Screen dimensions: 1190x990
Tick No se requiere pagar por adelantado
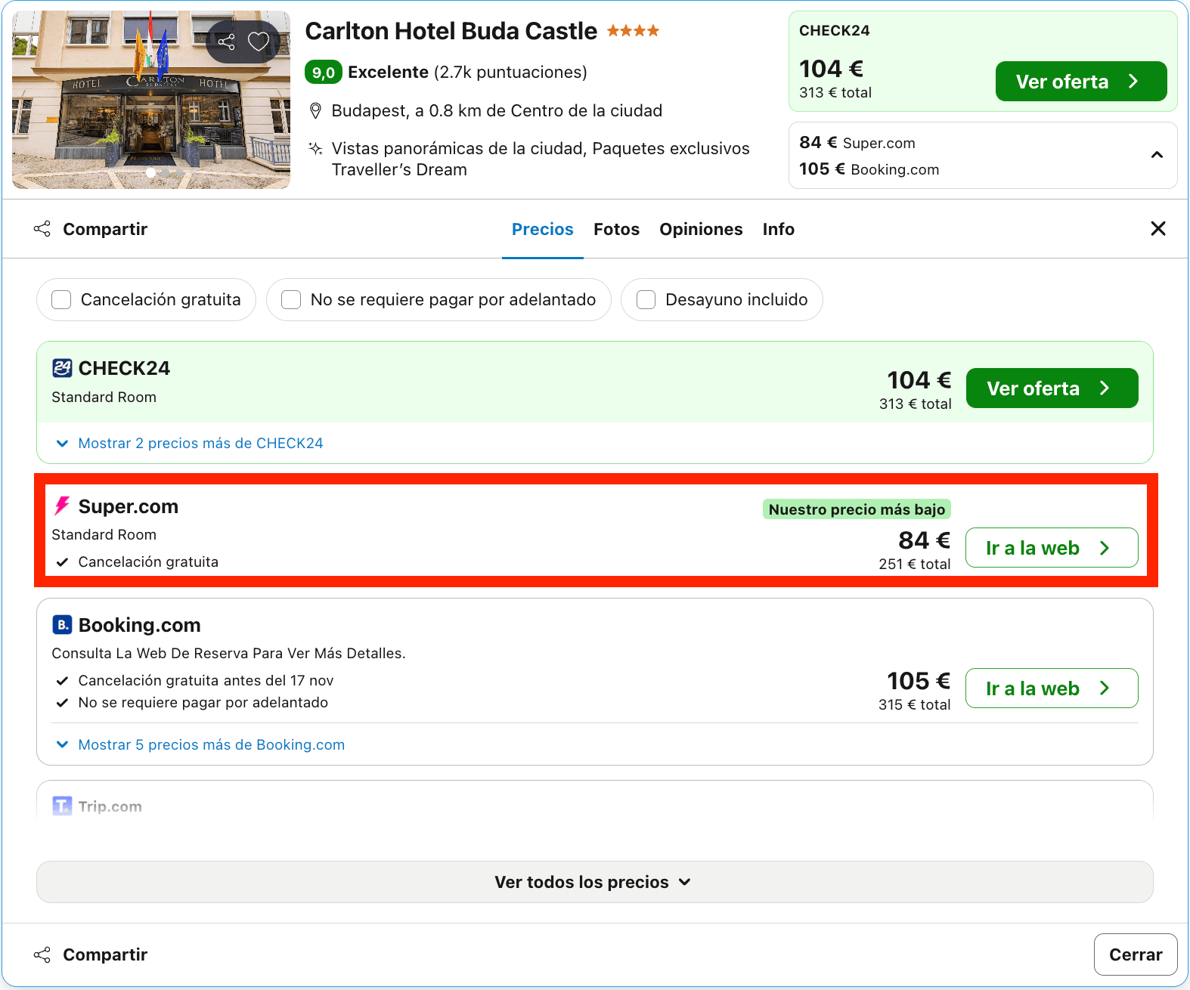click(x=291, y=300)
